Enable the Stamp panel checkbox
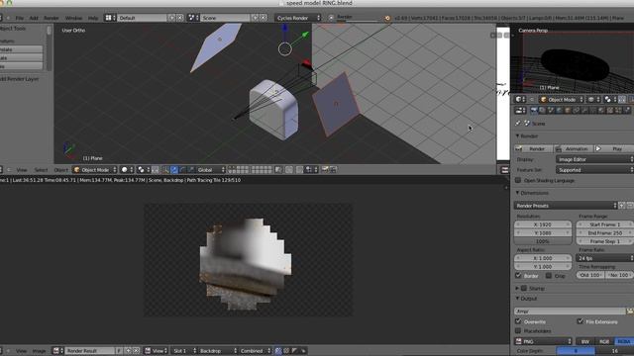The image size is (634, 356). click(x=524, y=288)
